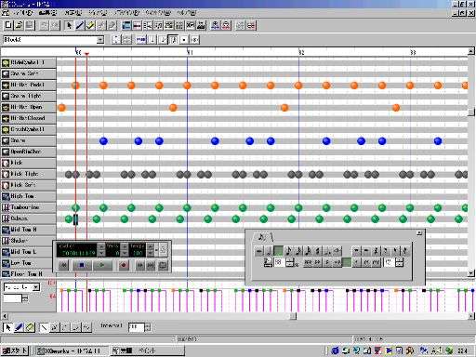Open the Track View window icon

coord(126,25)
